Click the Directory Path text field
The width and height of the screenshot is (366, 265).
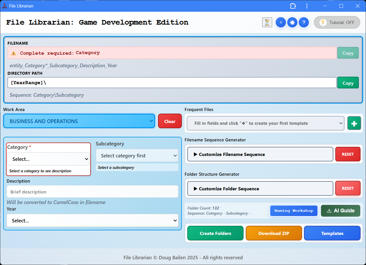[x=172, y=83]
